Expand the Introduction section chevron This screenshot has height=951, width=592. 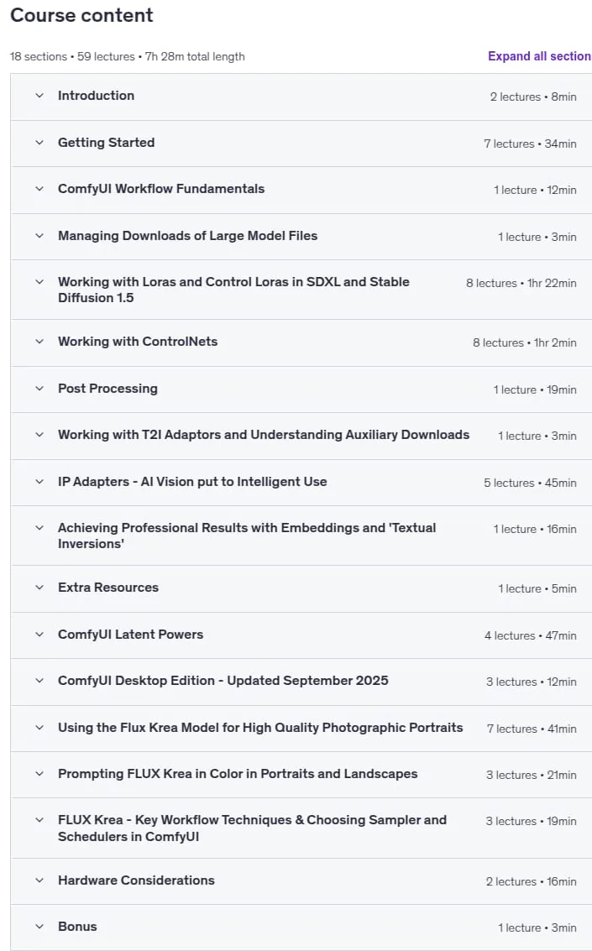(x=39, y=96)
